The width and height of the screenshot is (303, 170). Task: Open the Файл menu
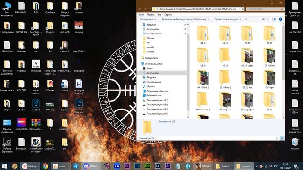pos(141,15)
